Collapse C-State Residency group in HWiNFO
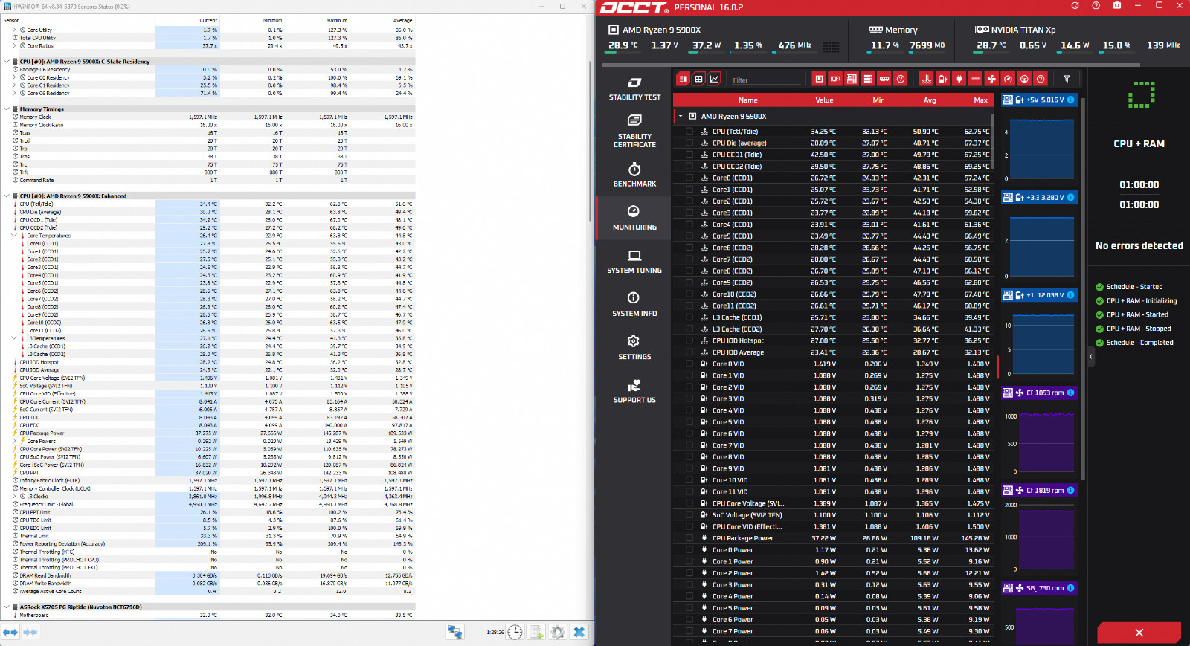Viewport: 1190px width, 646px height. 7,62
